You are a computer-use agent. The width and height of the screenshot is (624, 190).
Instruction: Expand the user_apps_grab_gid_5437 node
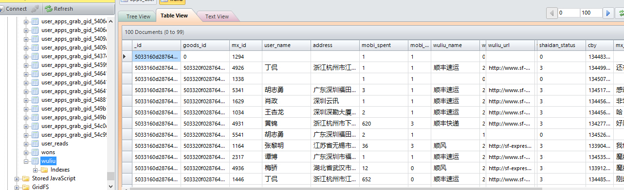(x=26, y=56)
